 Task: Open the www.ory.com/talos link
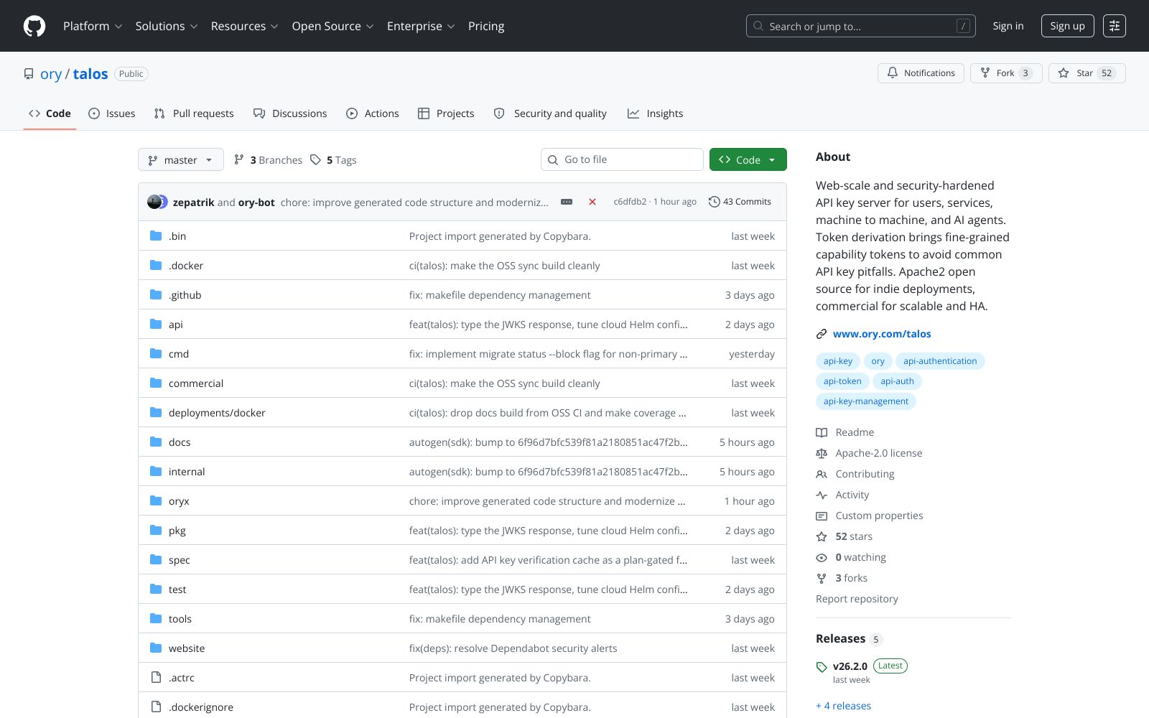pyautogui.click(x=882, y=334)
